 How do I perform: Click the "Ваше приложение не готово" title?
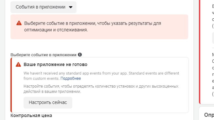click(55, 64)
